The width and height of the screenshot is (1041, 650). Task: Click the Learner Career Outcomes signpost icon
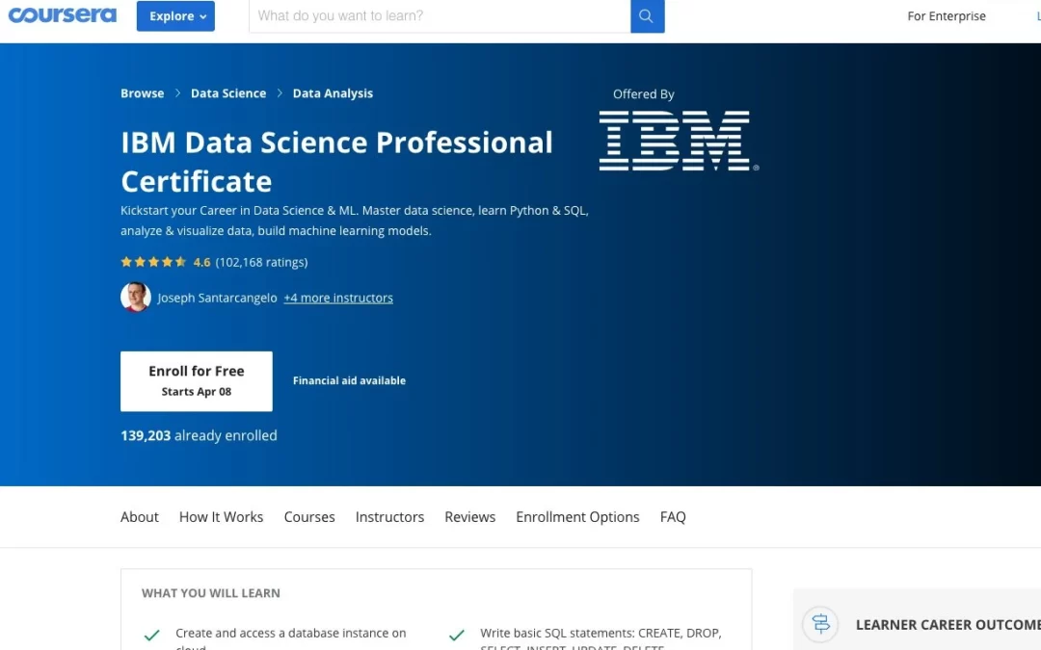tap(819, 624)
